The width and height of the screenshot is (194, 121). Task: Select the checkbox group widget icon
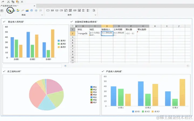[88, 11]
